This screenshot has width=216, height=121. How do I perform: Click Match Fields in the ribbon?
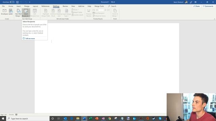coord(77,12)
